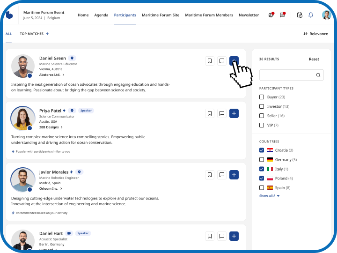Open Maritime Forum Members menu item

pyautogui.click(x=209, y=15)
